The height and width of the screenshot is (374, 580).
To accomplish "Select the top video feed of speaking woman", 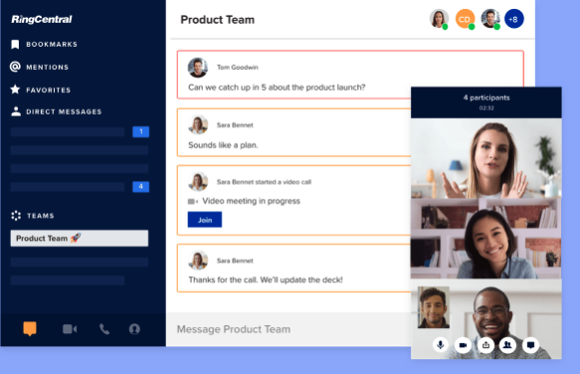I will (486, 158).
